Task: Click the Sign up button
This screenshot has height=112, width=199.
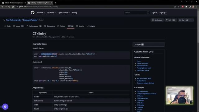Action: [162, 13]
